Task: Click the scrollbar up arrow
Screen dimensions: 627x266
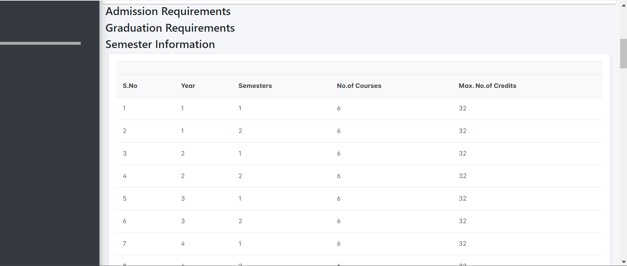Action: tap(623, 5)
